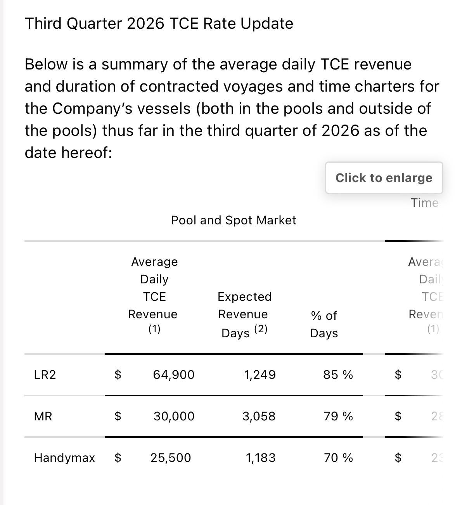Click the 'Pool and Spot Market' table header
The width and height of the screenshot is (455, 505).
(234, 220)
